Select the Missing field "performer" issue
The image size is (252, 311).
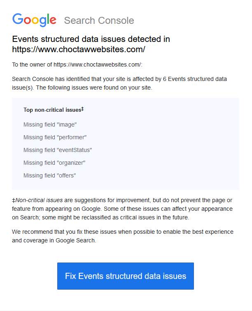(x=55, y=137)
